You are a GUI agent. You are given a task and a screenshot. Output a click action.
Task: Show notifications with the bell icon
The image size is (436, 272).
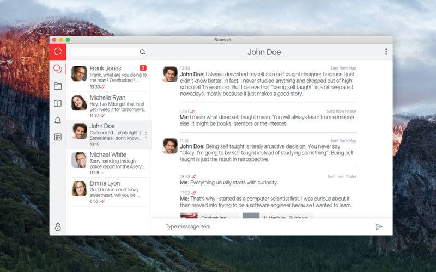click(58, 120)
